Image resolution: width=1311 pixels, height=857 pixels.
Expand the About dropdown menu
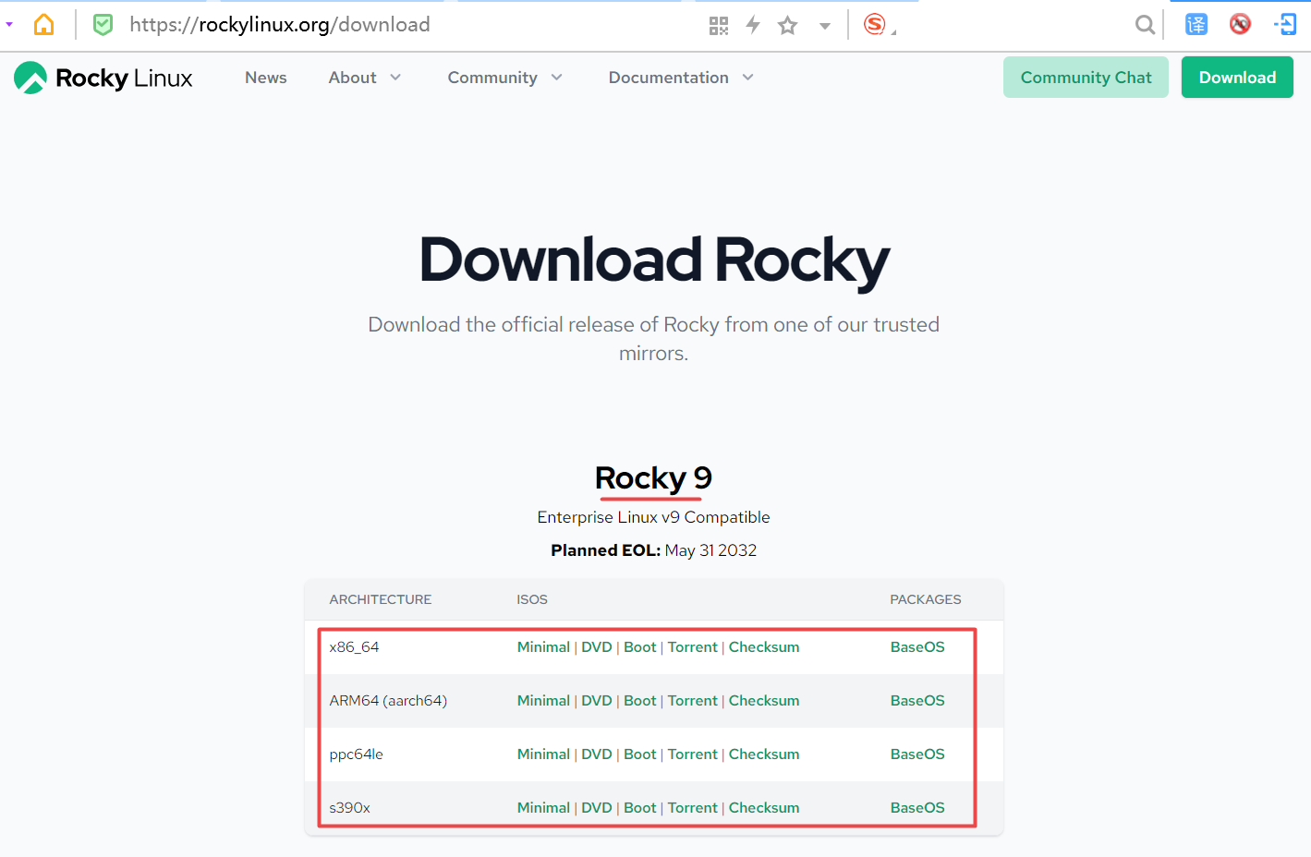click(365, 78)
